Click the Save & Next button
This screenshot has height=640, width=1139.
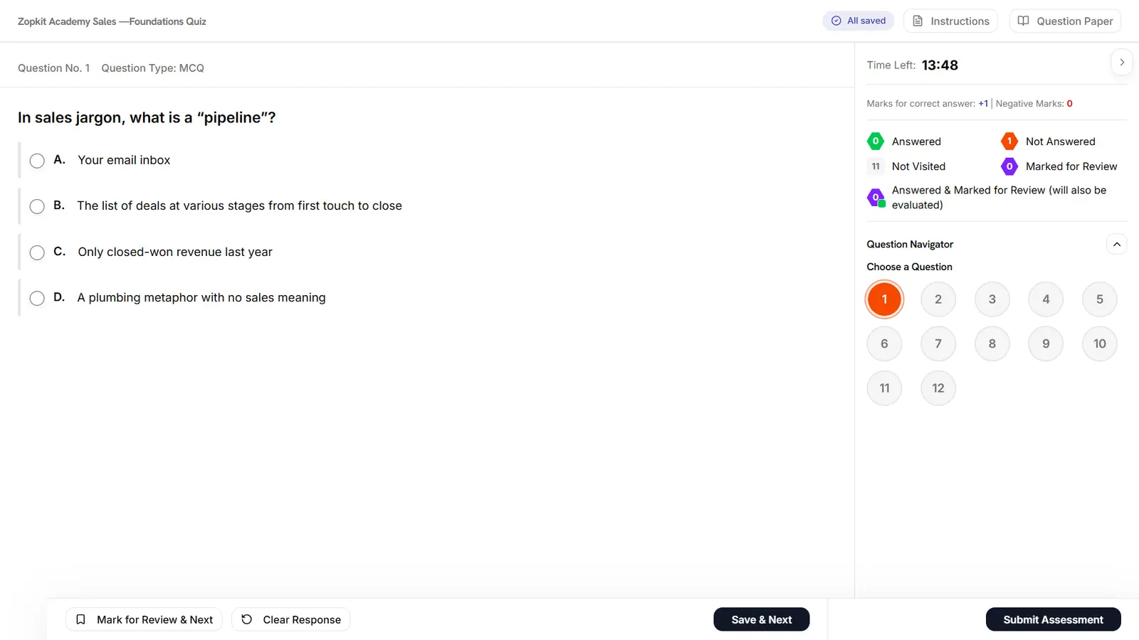[762, 619]
